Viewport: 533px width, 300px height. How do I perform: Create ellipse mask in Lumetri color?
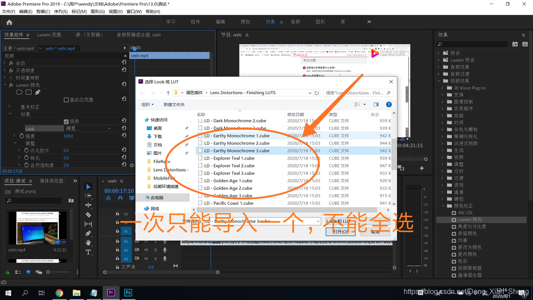click(x=19, y=92)
